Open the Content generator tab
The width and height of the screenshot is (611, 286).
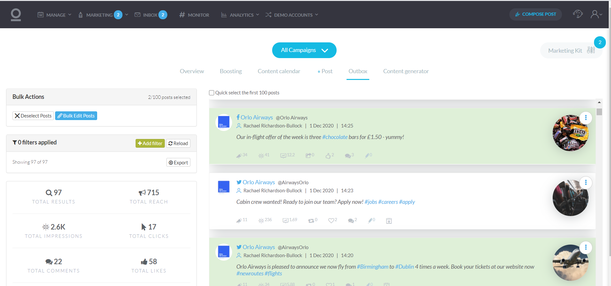pyautogui.click(x=406, y=71)
